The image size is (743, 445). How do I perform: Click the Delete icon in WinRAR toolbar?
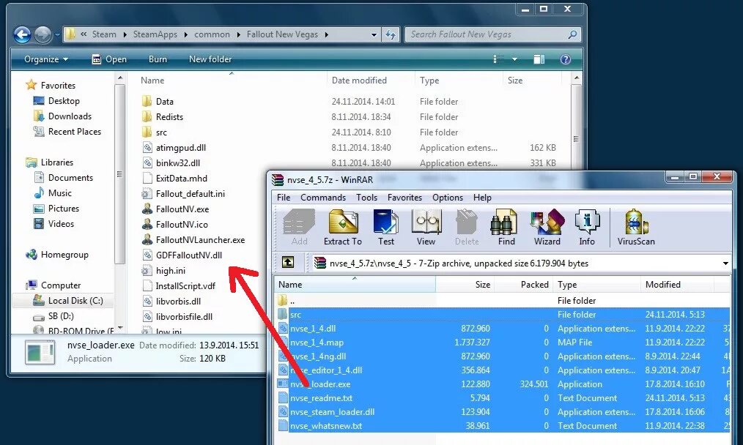click(x=467, y=227)
